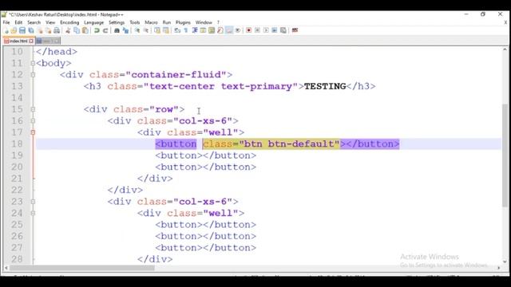The height and width of the screenshot is (287, 511).
Task: Start macro recording with red dot icon
Action: [x=248, y=30]
